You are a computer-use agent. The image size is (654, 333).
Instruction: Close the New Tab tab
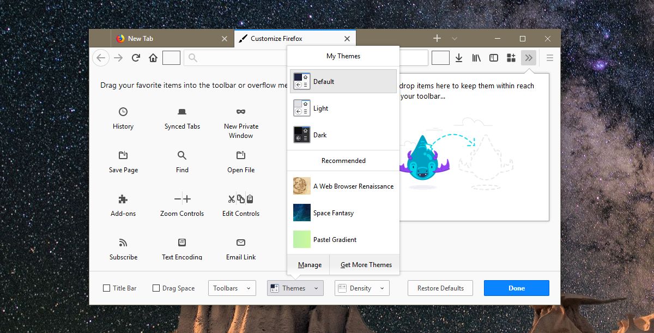coord(225,39)
